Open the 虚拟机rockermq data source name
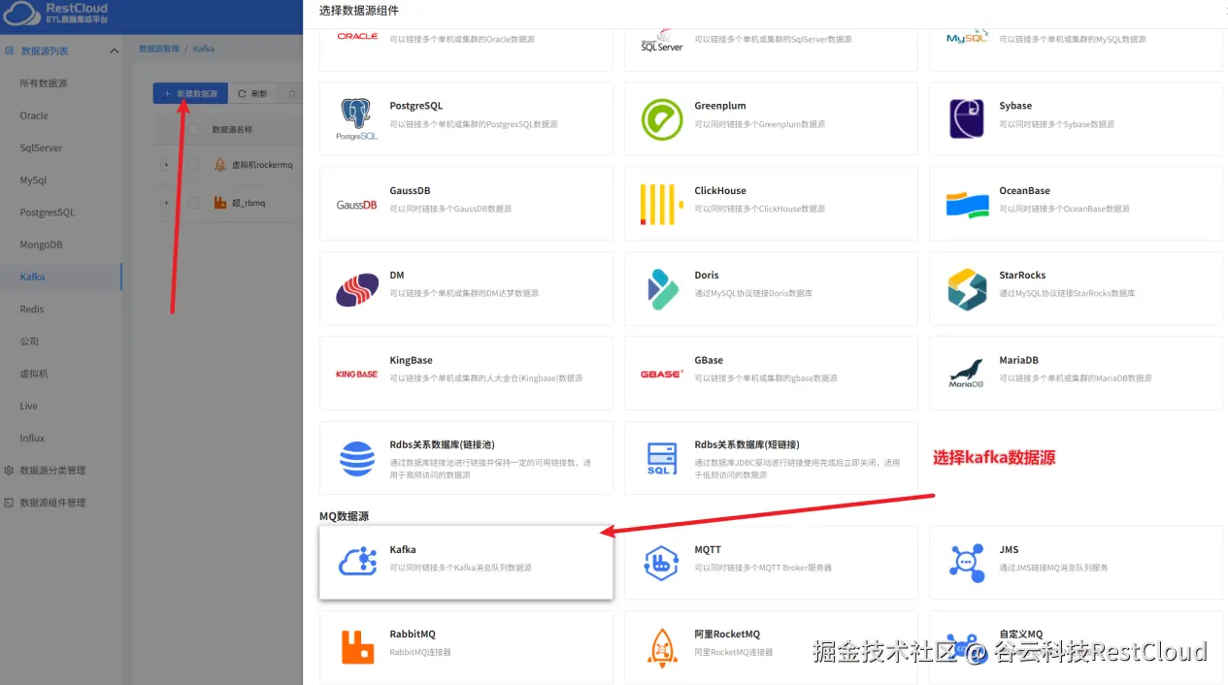1228x685 pixels. (x=262, y=165)
